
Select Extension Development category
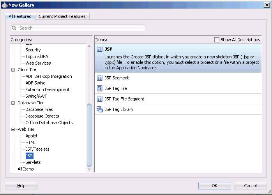48,90
